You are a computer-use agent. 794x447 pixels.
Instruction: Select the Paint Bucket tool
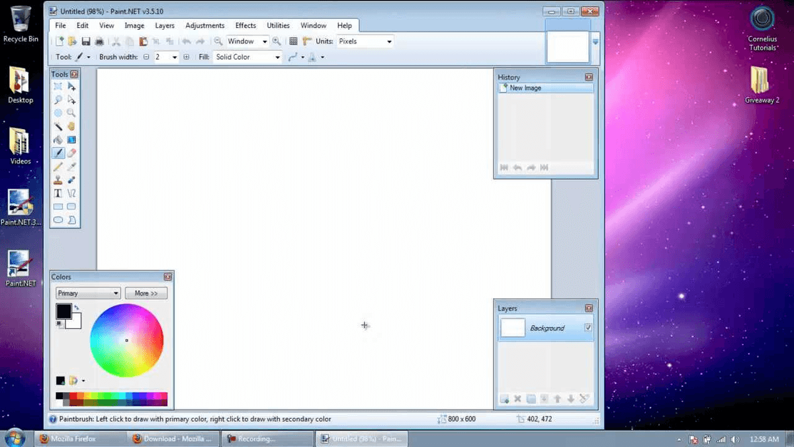point(58,140)
